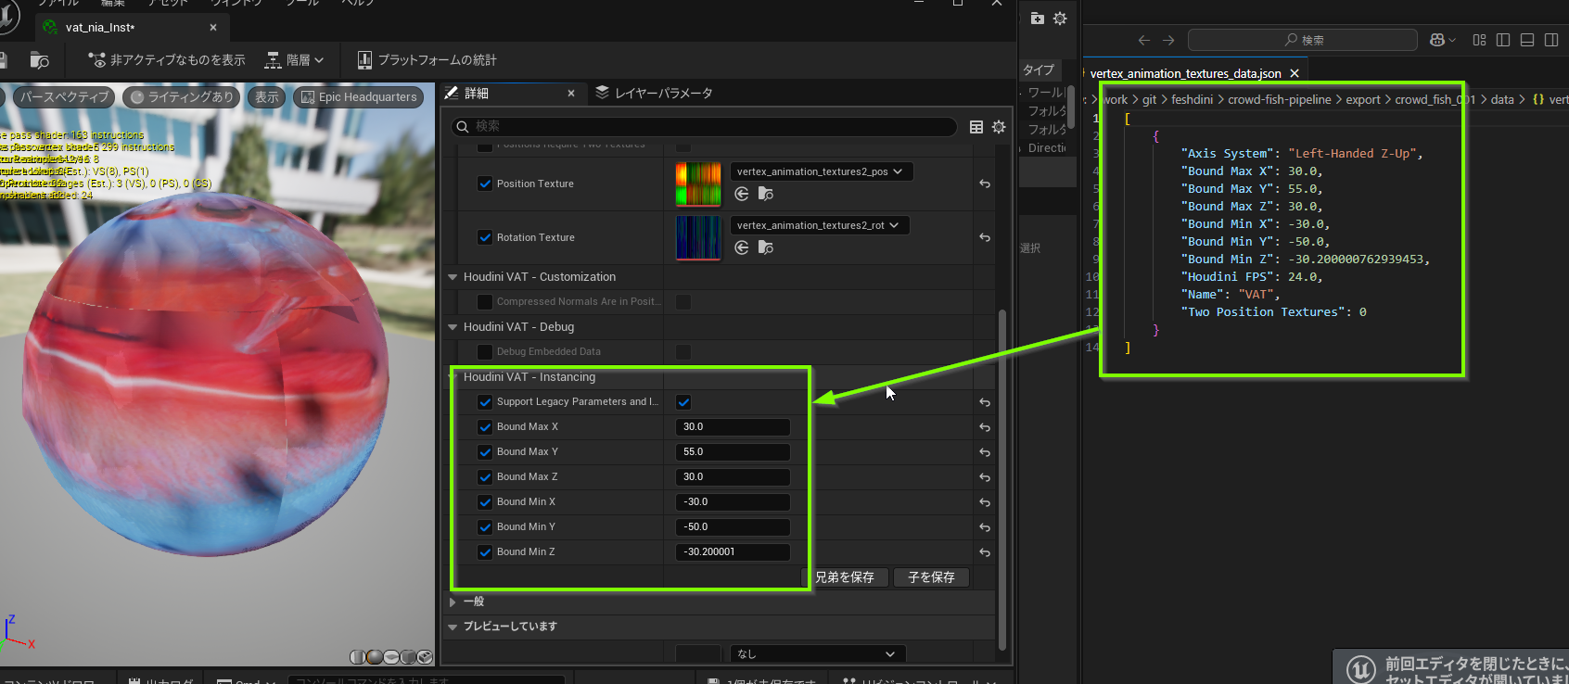The height and width of the screenshot is (684, 1569).
Task: Select custom preview mesh icon
Action: tap(425, 657)
